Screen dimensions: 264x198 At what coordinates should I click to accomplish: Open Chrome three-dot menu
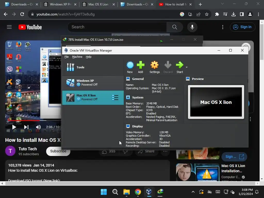coord(258,14)
